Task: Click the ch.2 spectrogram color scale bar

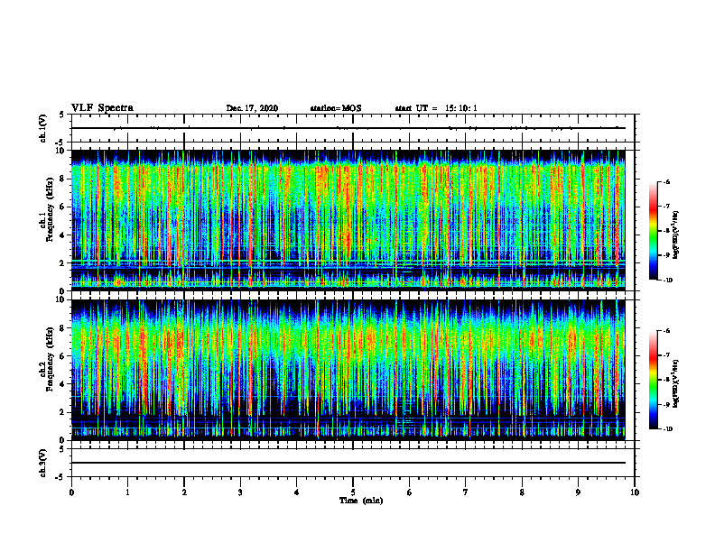Action: tap(653, 380)
